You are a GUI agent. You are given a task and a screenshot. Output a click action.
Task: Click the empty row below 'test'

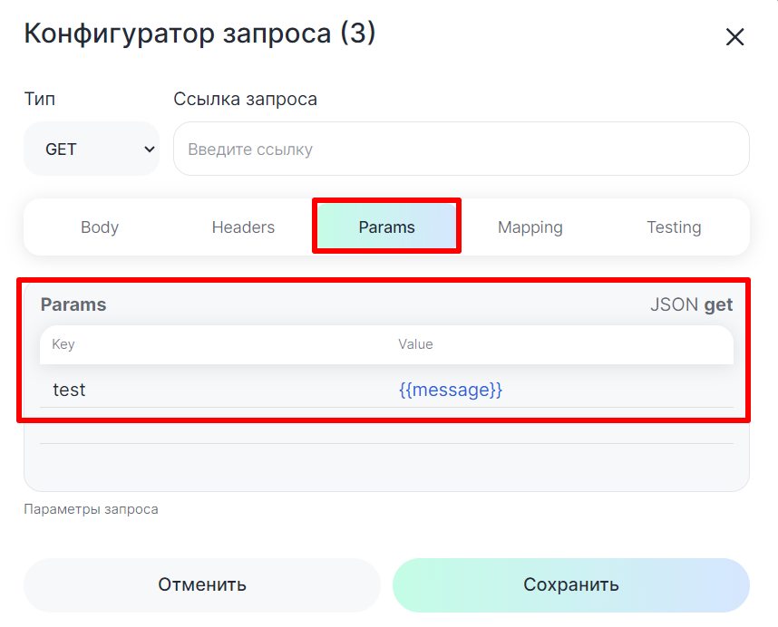pos(386,426)
